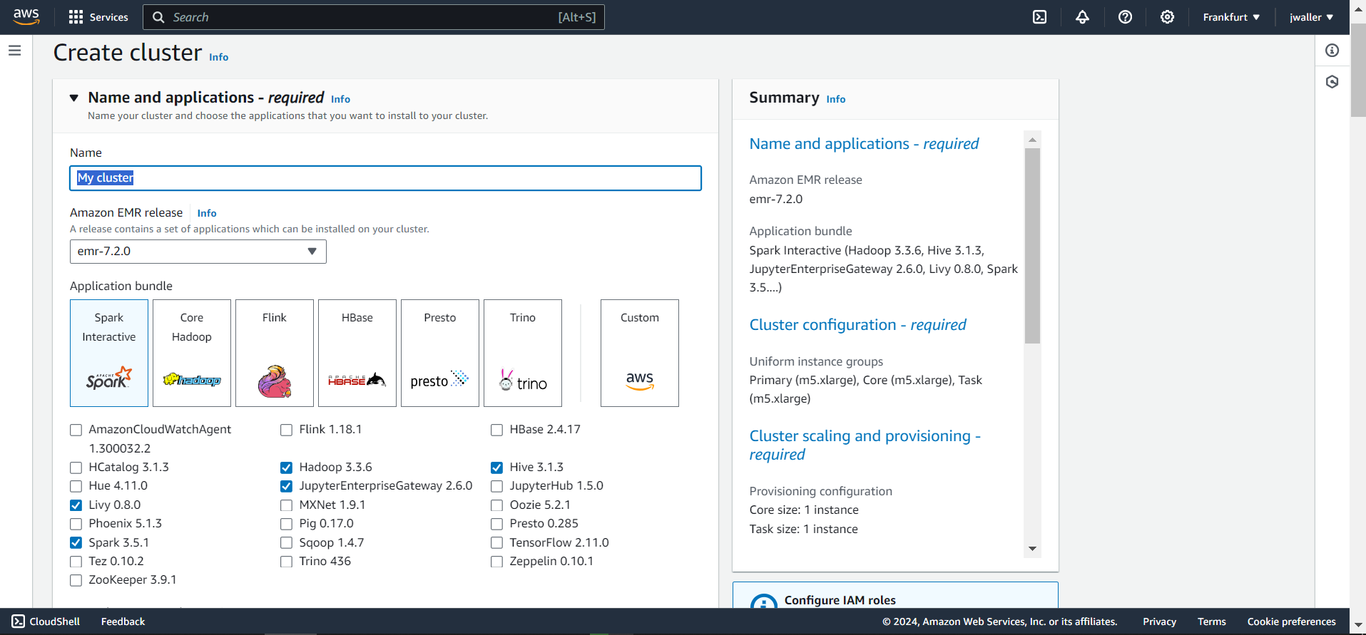Open the Frankfurt region dropdown

pyautogui.click(x=1231, y=17)
